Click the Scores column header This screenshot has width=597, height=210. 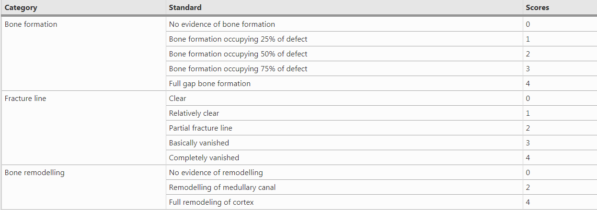point(537,8)
